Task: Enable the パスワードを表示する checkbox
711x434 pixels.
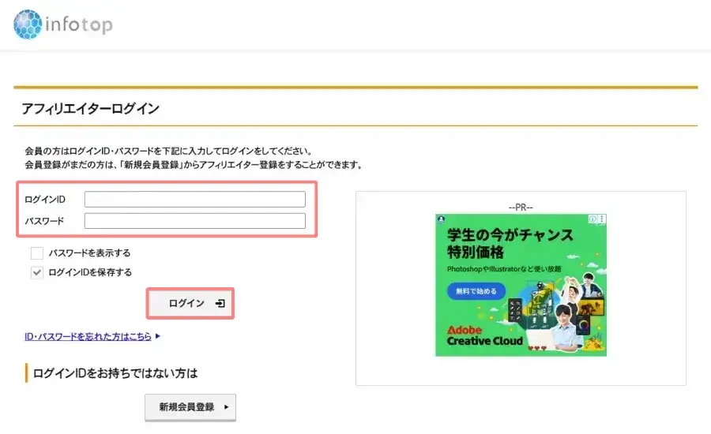Action: point(36,253)
